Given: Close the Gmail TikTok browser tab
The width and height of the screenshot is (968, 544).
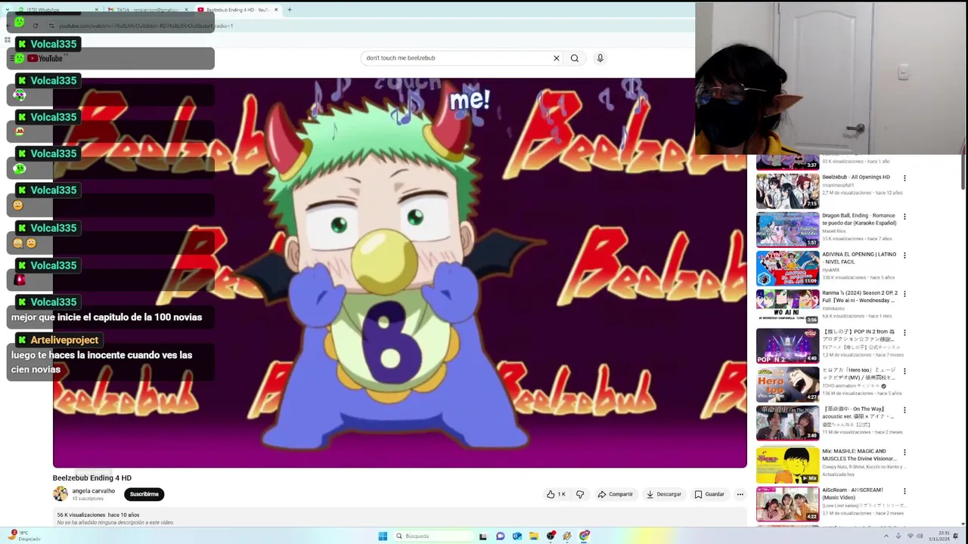Looking at the screenshot, I should coord(186,10).
